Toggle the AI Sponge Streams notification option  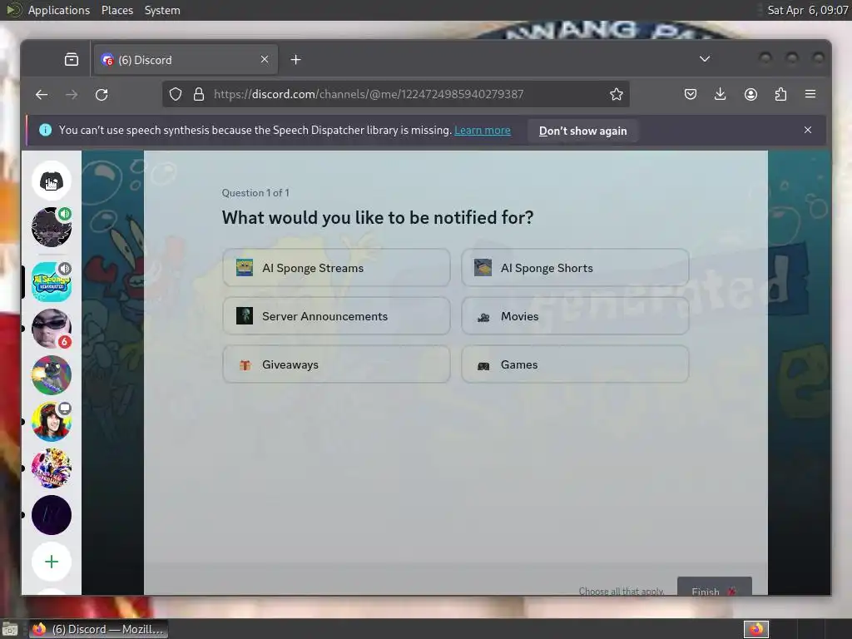coord(336,268)
